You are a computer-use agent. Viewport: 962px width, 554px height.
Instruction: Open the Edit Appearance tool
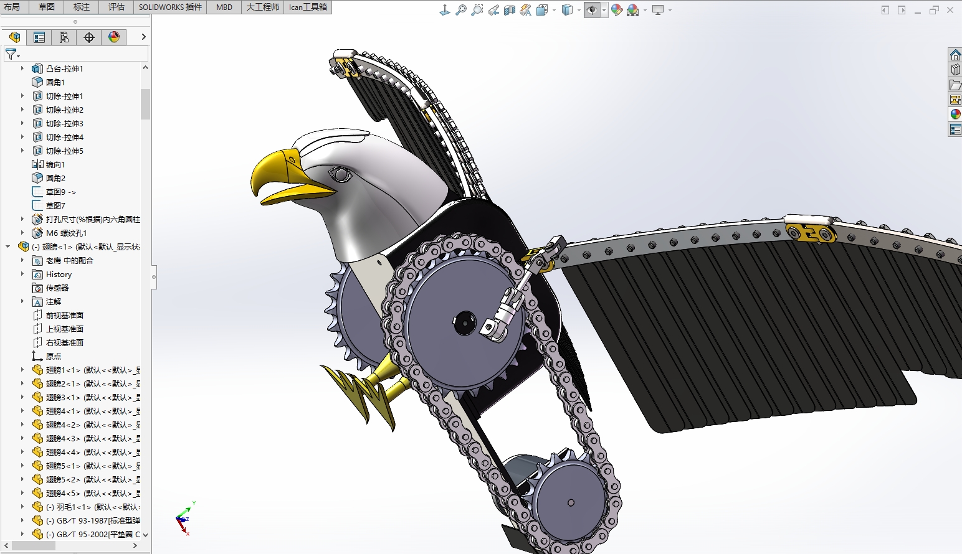[617, 10]
